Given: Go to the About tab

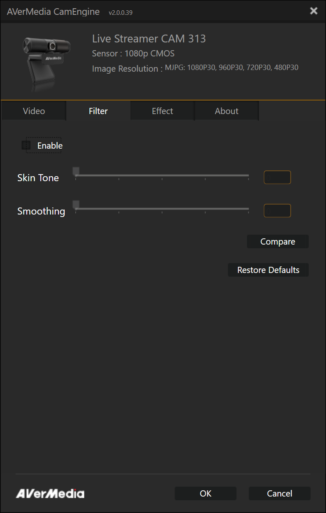Looking at the screenshot, I should point(227,111).
